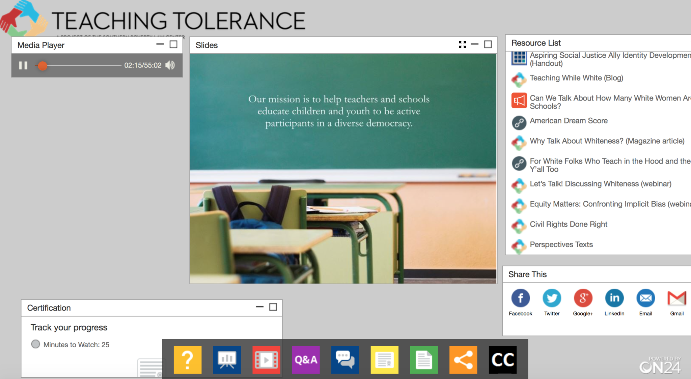
Task: Open the American Dream Score link
Action: click(568, 121)
